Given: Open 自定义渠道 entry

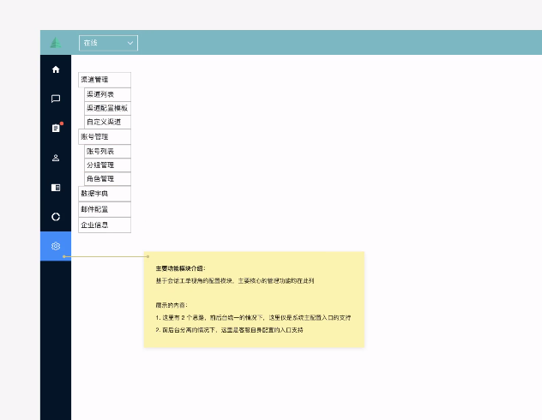Looking at the screenshot, I should [107, 122].
